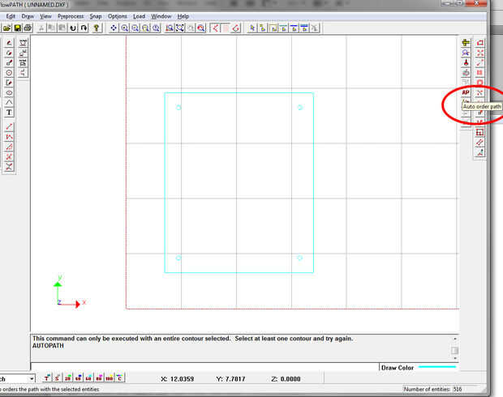Screen dimensions: 503x397
Task: Click the top-left cyan circle in drawing
Action: [178, 108]
